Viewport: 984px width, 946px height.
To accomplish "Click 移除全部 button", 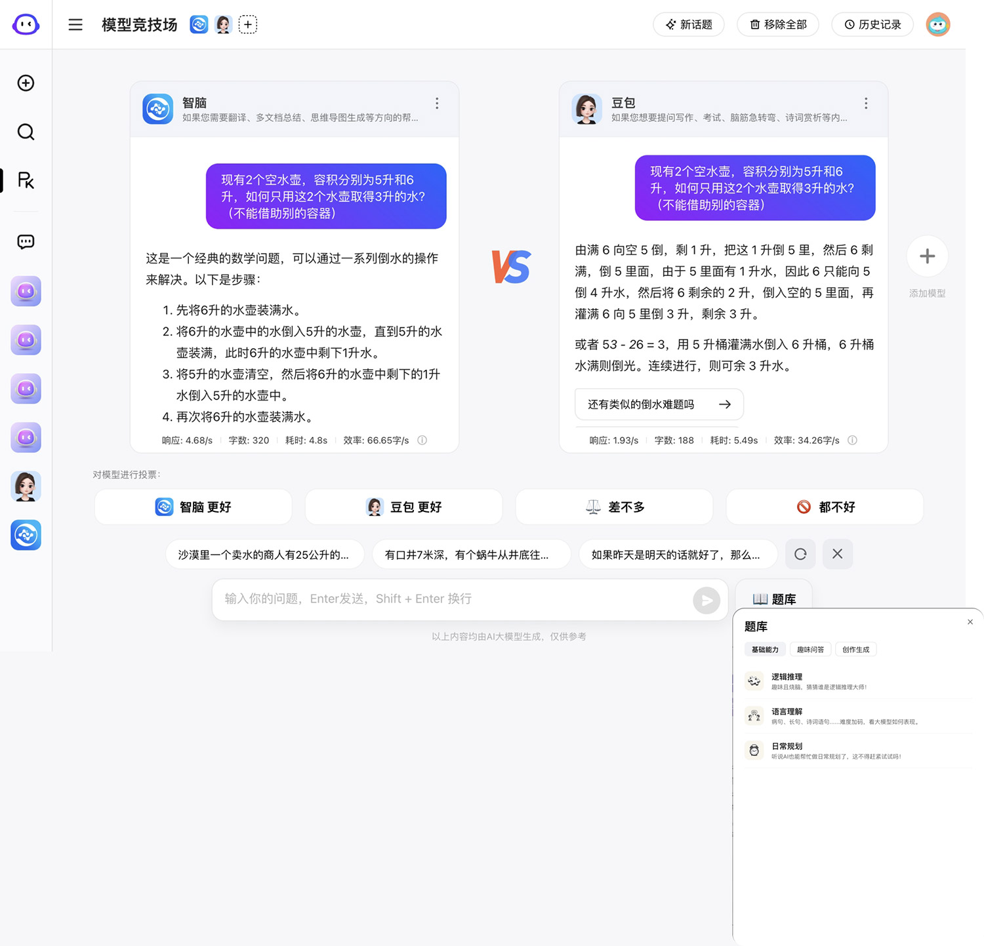I will click(x=778, y=24).
